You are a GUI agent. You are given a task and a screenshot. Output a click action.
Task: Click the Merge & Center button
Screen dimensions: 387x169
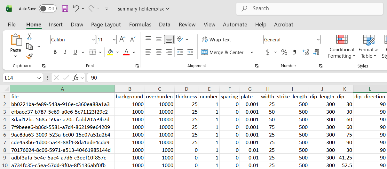223,52
